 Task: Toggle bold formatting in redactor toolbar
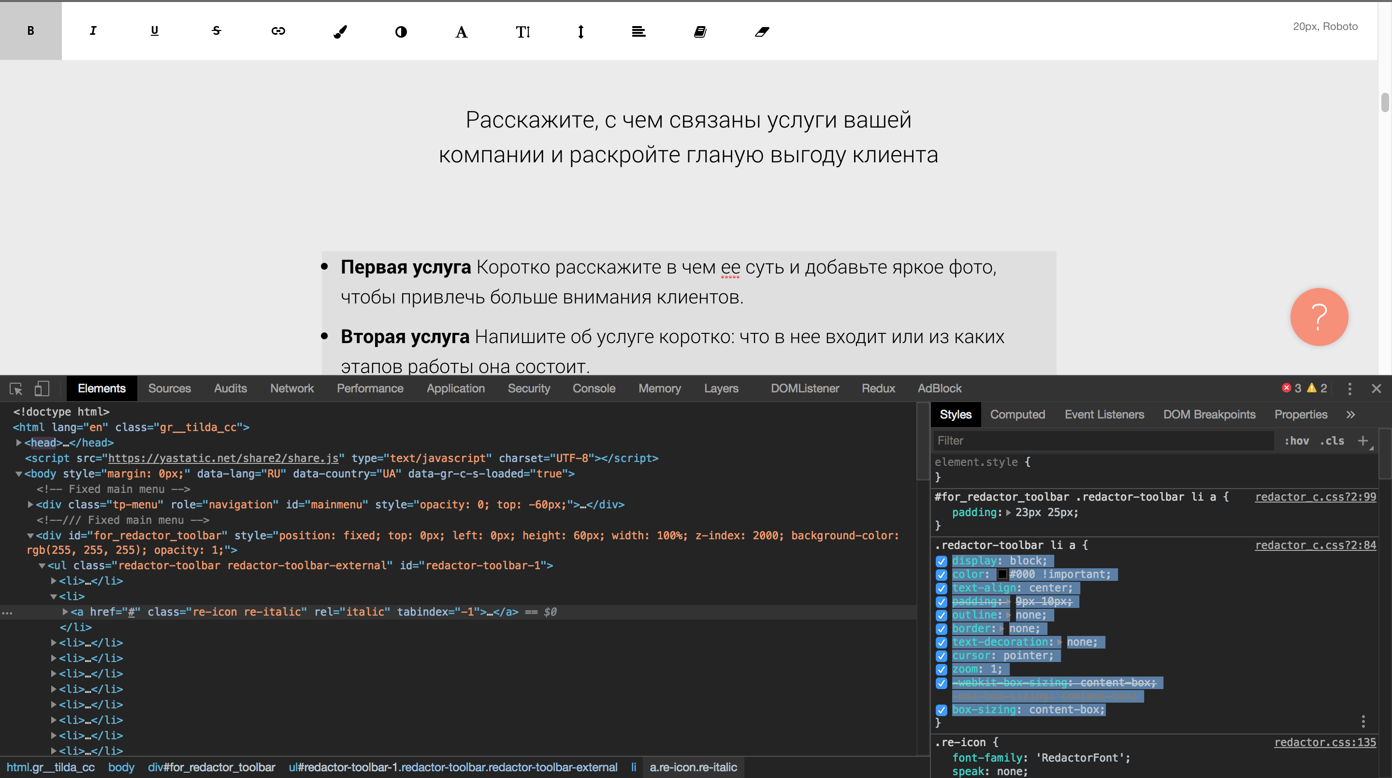tap(31, 31)
